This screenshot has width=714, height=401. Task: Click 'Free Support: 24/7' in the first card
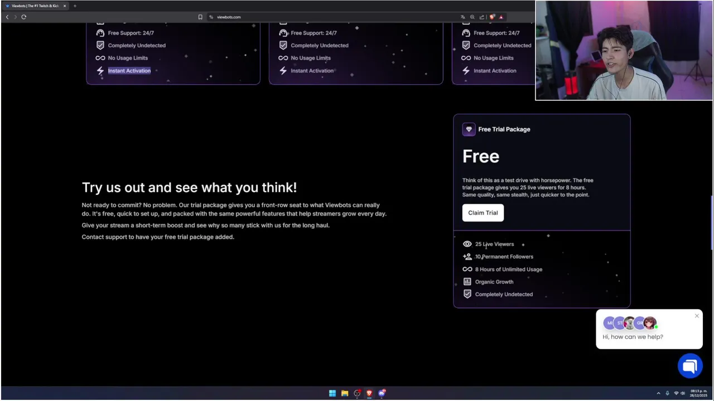tap(131, 33)
